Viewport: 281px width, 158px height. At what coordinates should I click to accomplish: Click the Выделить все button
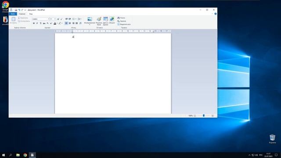(x=124, y=25)
